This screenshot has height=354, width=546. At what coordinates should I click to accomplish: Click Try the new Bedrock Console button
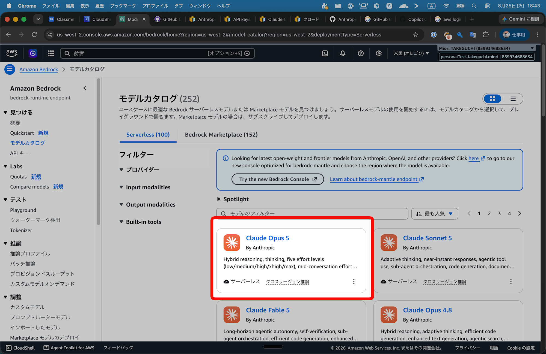coord(278,179)
